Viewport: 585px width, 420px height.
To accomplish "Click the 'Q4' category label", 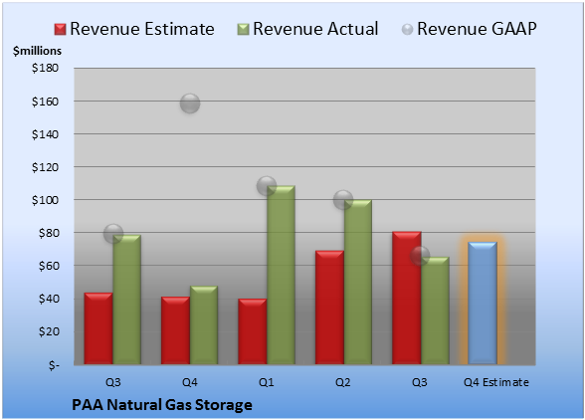I will pos(190,382).
